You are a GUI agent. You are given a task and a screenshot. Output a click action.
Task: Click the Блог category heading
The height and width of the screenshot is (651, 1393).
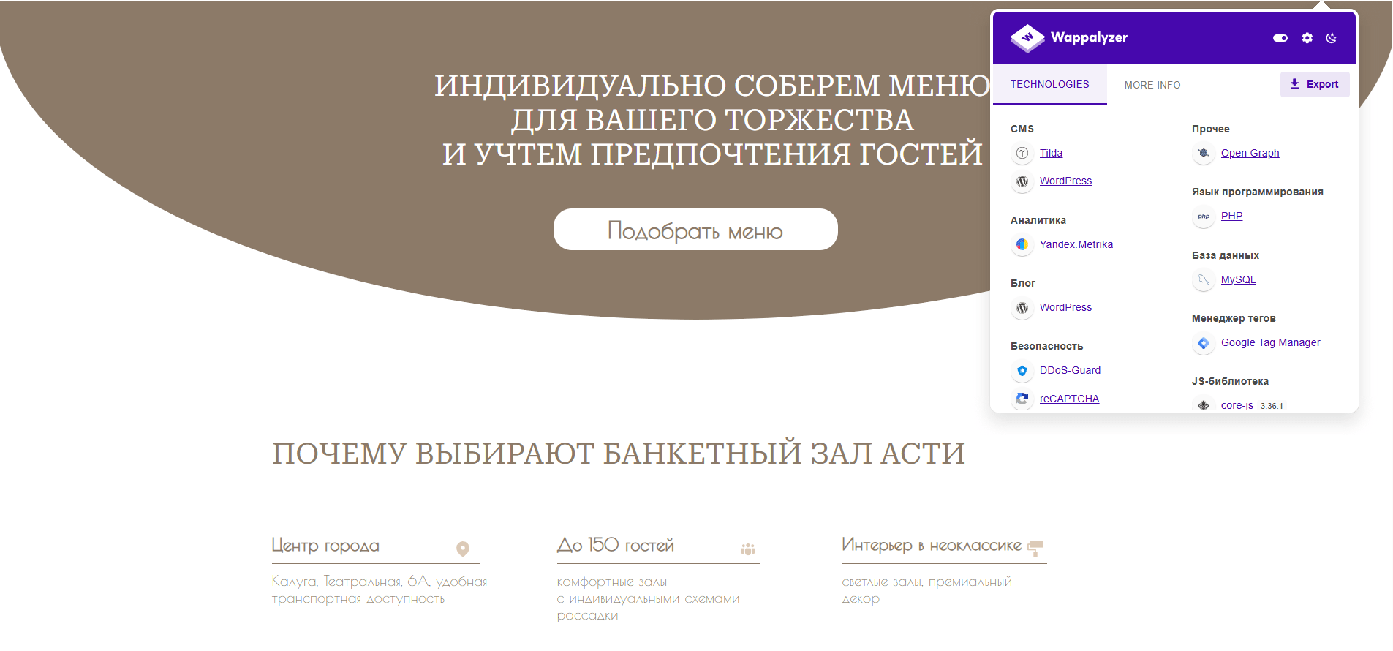tap(1023, 283)
